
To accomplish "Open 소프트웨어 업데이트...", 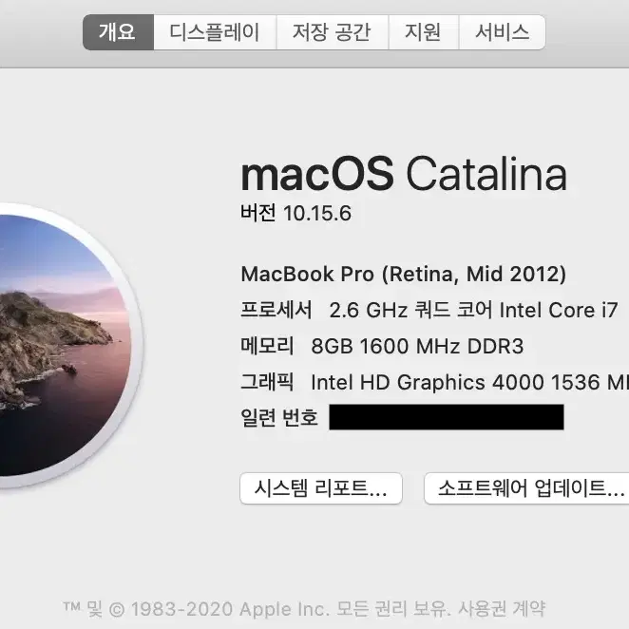I will point(526,488).
